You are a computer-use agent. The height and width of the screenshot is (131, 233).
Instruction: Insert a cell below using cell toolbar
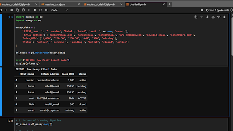point(219,17)
